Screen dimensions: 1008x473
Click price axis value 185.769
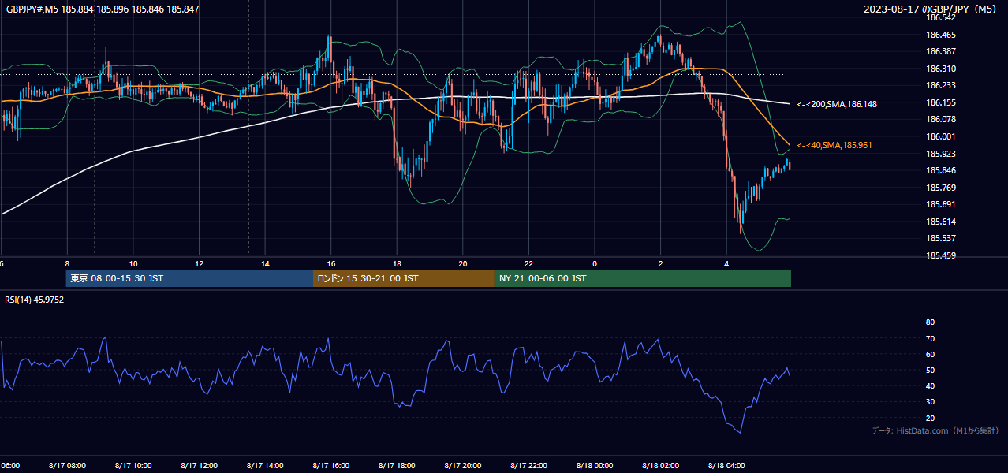940,188
